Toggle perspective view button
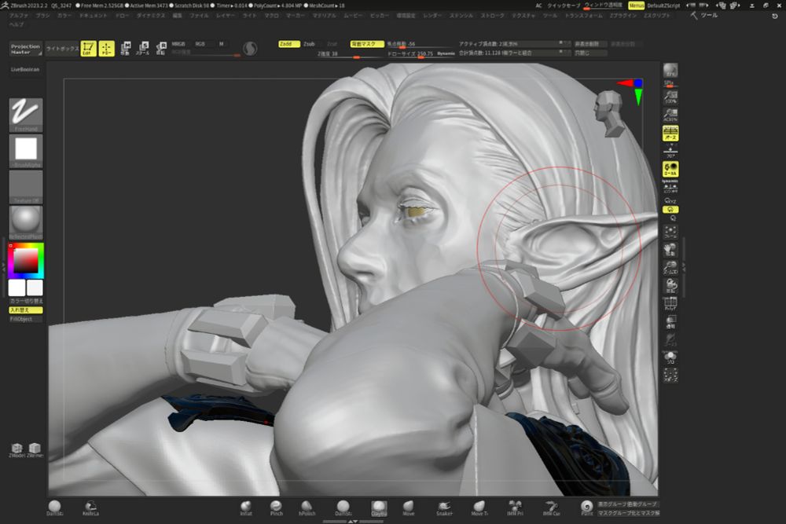The height and width of the screenshot is (524, 786). [x=670, y=133]
